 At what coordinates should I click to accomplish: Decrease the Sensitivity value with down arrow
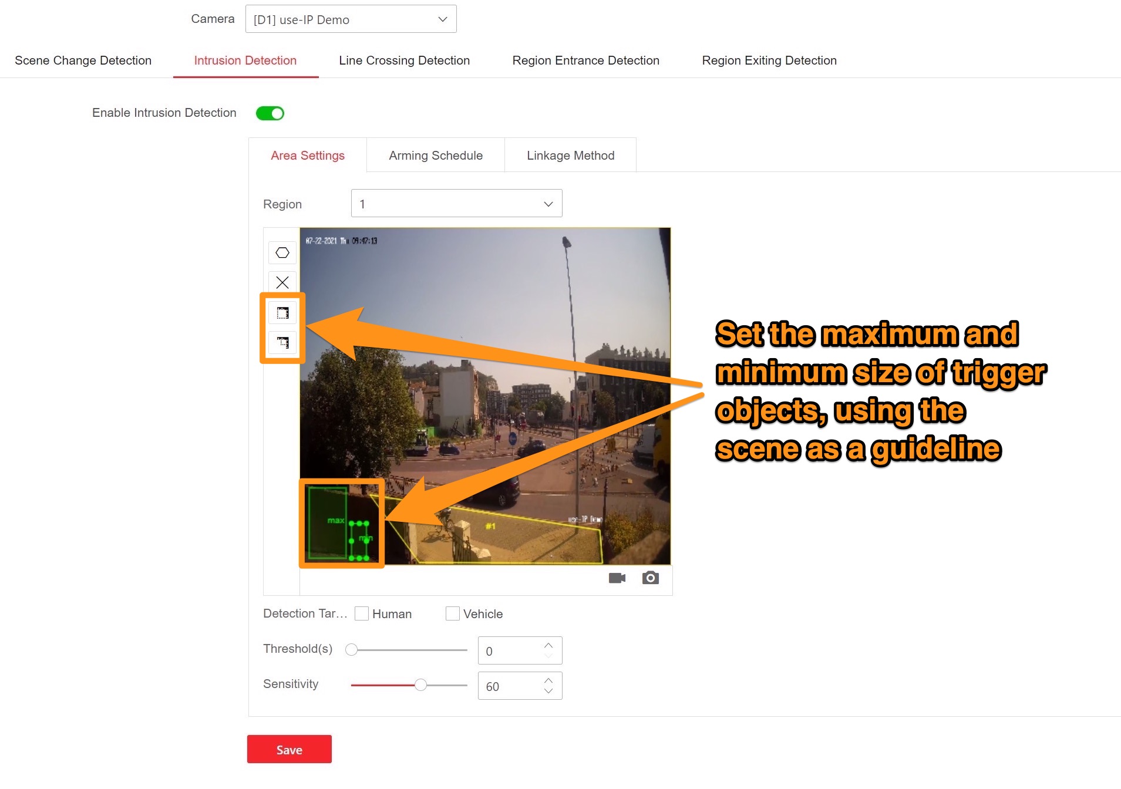548,691
